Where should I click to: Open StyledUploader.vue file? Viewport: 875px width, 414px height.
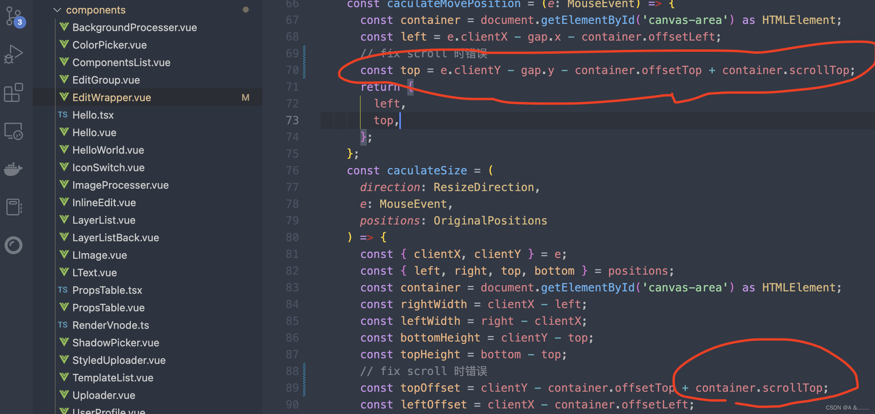point(119,360)
